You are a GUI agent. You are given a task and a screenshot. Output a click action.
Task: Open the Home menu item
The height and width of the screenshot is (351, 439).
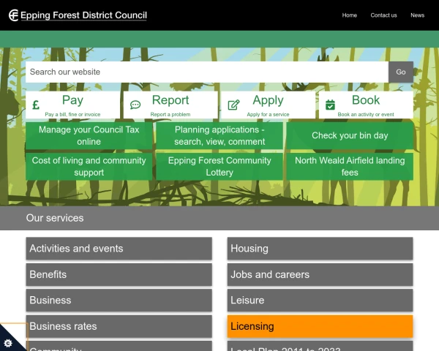350,15
